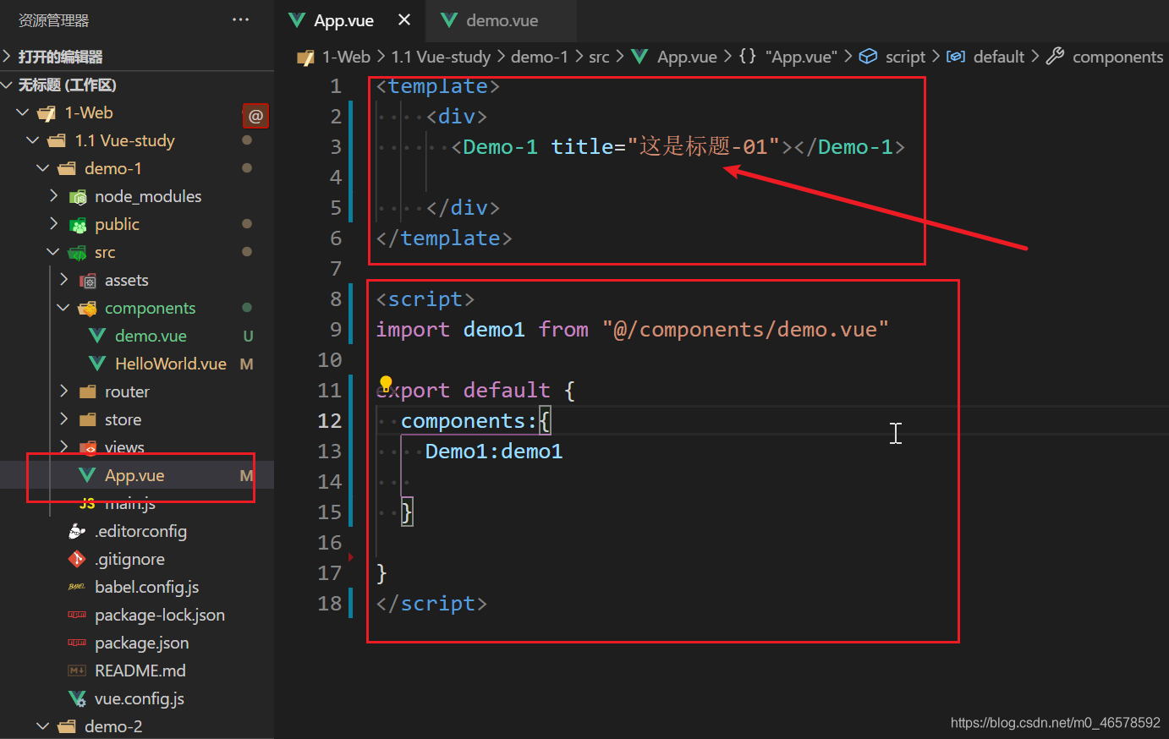Expand the node_modules folder chevron
Image resolution: width=1169 pixels, height=739 pixels.
coord(53,196)
